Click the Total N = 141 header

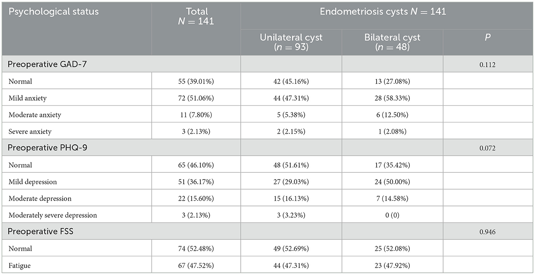coord(196,16)
